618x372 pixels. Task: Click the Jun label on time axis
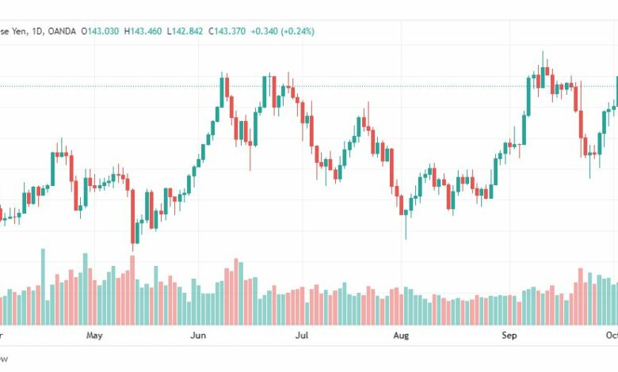click(198, 336)
